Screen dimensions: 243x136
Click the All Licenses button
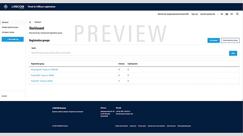tap(213, 40)
